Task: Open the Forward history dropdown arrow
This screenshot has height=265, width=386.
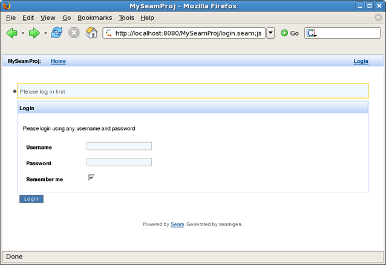Action: (45, 33)
